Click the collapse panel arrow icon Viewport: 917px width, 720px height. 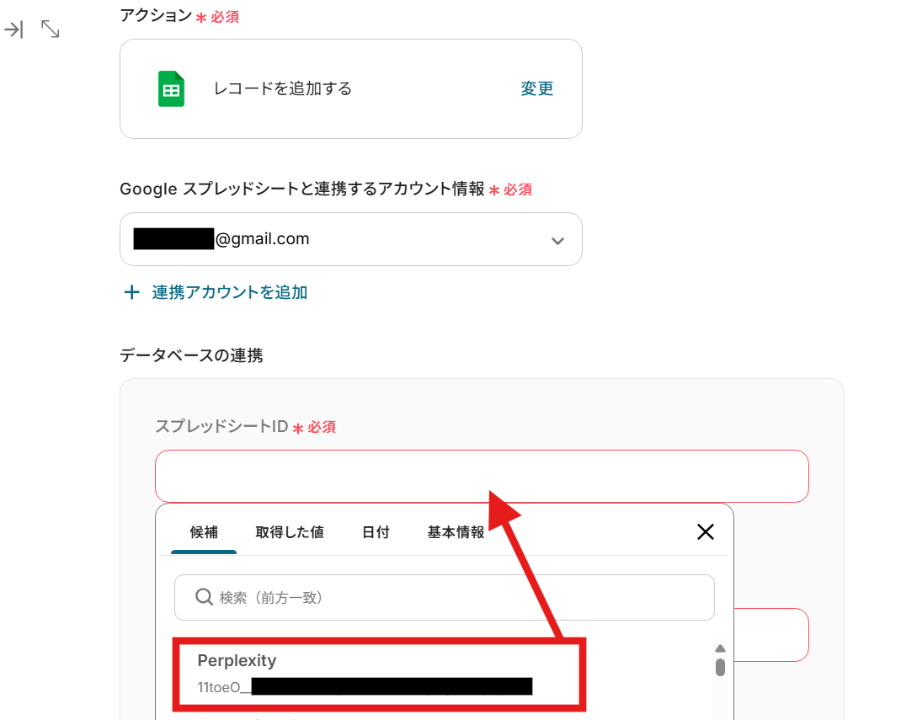click(13, 29)
